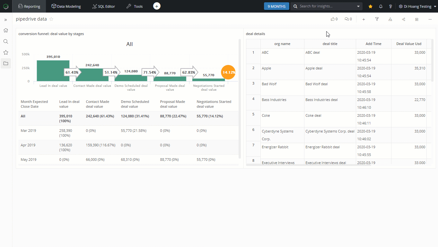Open the more options ellipsis menu
The image size is (438, 247).
pyautogui.click(x=430, y=19)
